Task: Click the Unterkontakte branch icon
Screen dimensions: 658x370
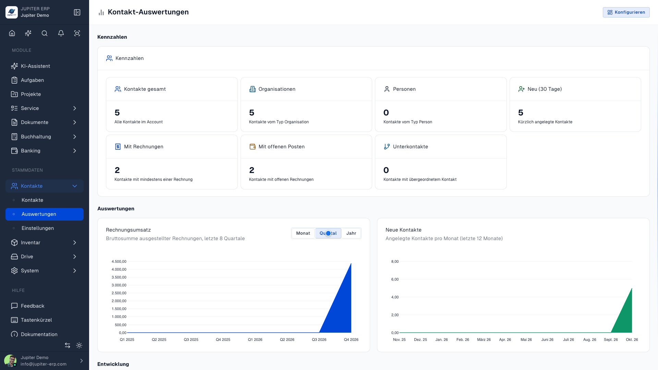Action: (x=387, y=147)
